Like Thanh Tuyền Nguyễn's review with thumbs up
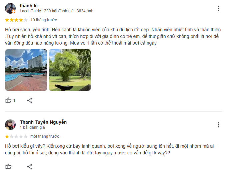This screenshot has height=173, width=231. [8, 166]
